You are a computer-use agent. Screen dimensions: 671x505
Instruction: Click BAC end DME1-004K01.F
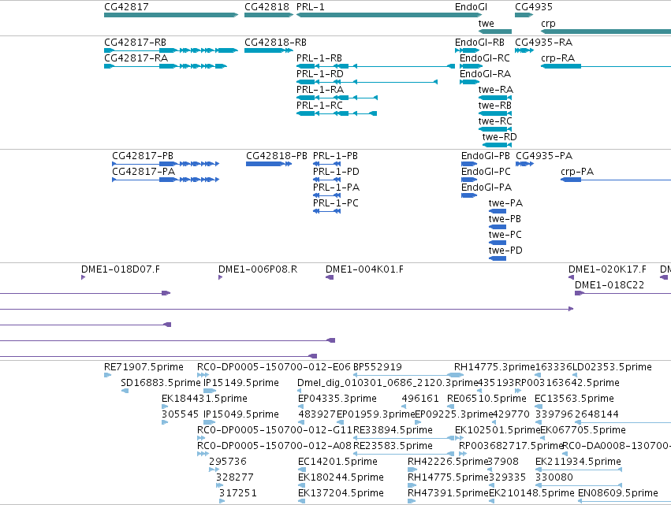[330, 277]
